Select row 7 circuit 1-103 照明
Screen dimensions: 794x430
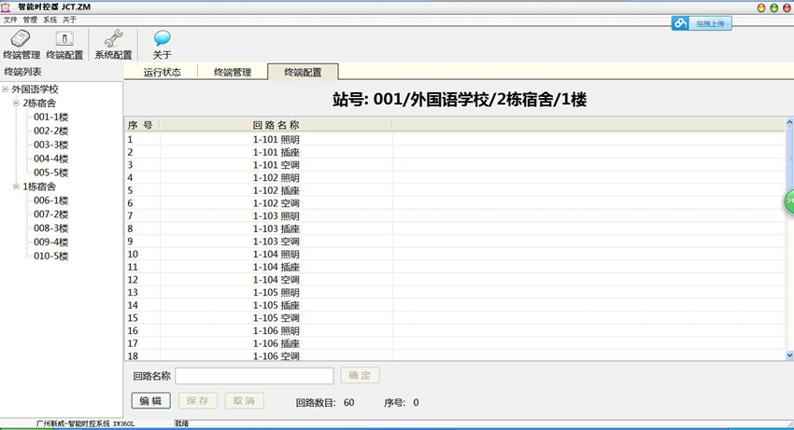point(276,215)
